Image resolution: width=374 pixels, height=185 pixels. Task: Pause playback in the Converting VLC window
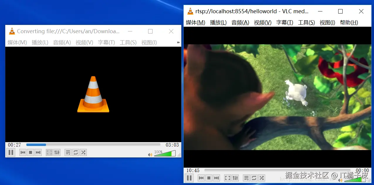[x=11, y=152]
